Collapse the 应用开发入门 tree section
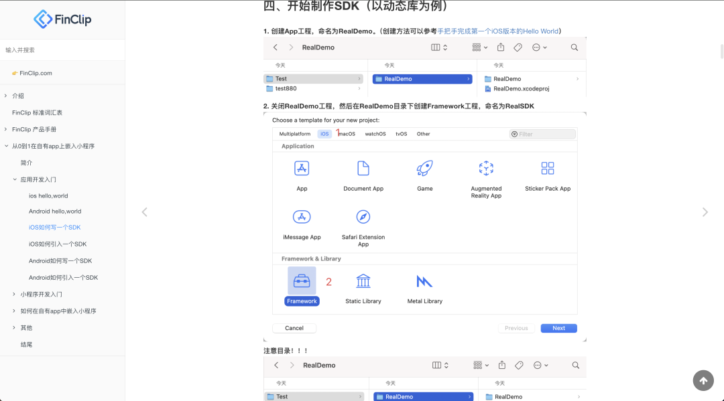Image resolution: width=724 pixels, height=401 pixels. pos(15,179)
